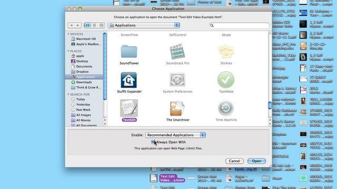
Task: Click the sidebar vertical scrollbar
Action: (105, 67)
